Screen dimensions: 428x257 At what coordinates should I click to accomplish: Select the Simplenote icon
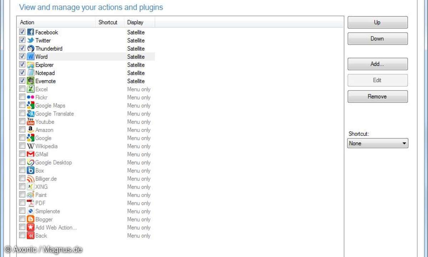pos(31,211)
